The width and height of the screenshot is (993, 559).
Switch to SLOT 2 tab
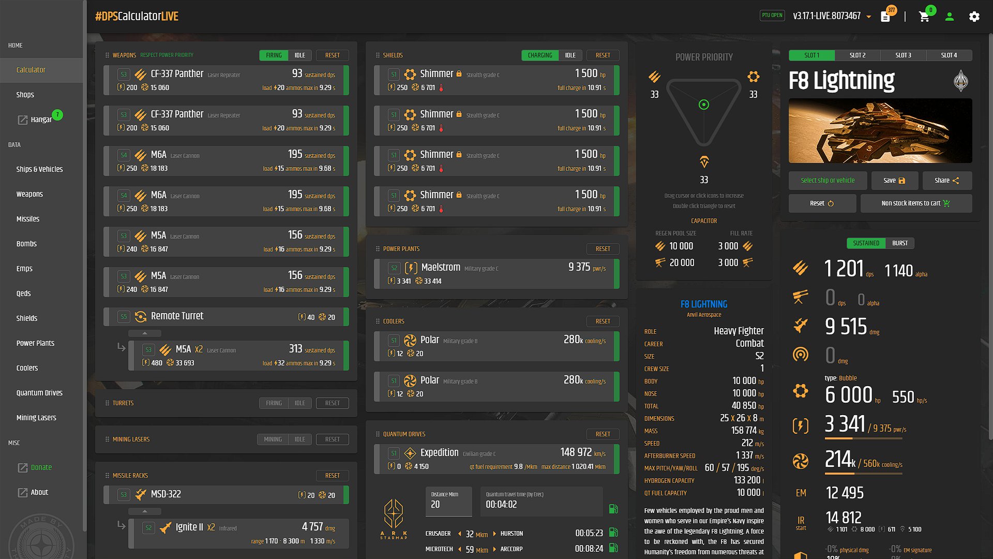(x=857, y=55)
